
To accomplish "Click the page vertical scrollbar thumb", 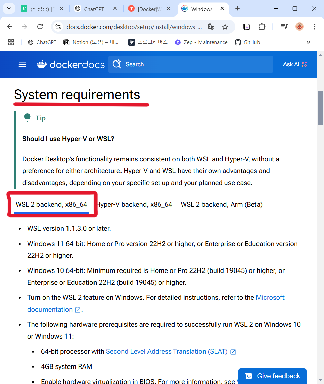I will tap(320, 108).
